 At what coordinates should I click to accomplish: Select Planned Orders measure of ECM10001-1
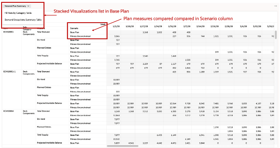(x=44, y=87)
